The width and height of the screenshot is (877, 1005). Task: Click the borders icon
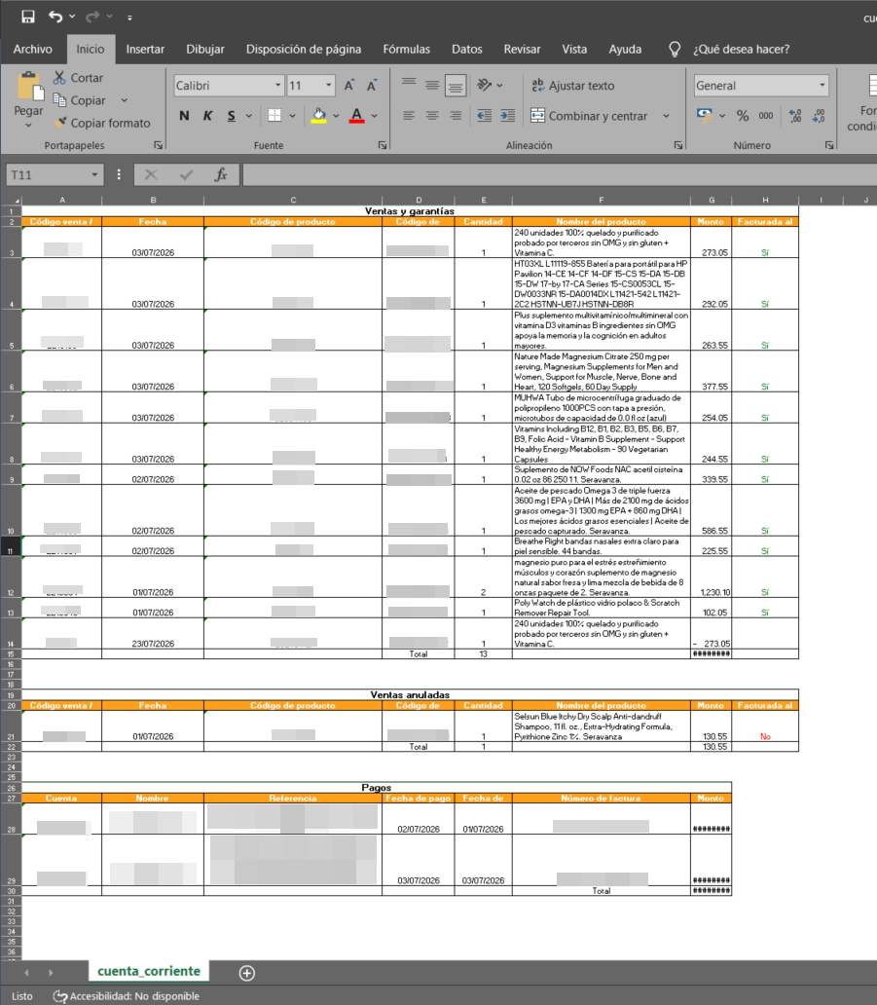[x=274, y=115]
